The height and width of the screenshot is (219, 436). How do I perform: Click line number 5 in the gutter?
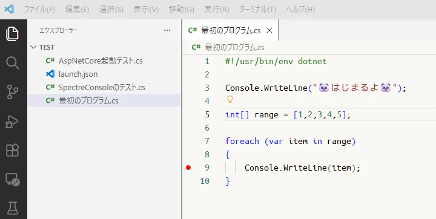(x=207, y=114)
